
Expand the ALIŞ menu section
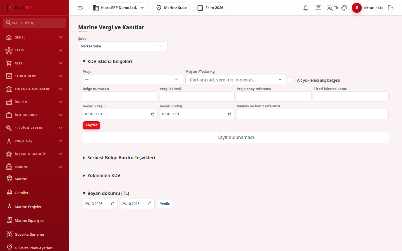tap(35, 63)
